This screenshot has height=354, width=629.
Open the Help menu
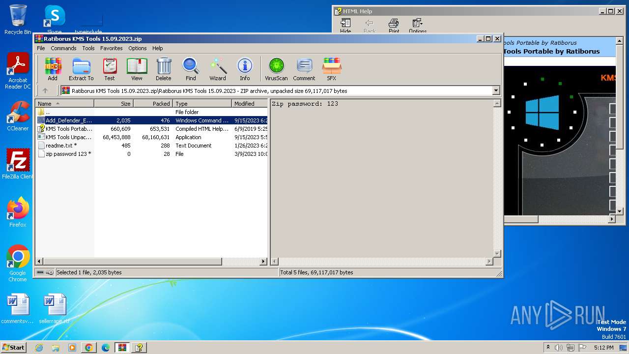coord(157,48)
